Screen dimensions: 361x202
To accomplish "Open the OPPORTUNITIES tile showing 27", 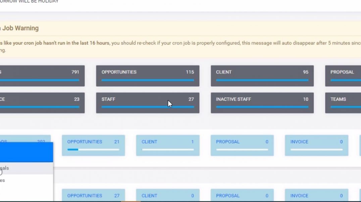I will (x=93, y=196).
